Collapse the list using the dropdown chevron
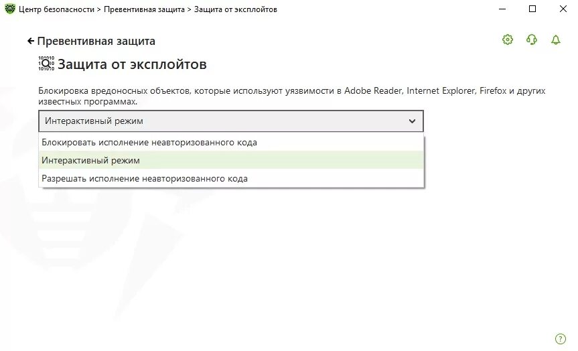 click(412, 121)
